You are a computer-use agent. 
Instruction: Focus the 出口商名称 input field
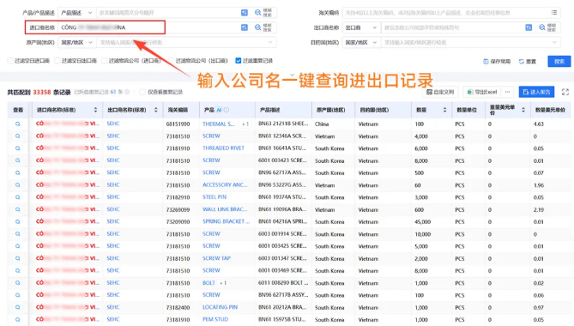point(452,27)
